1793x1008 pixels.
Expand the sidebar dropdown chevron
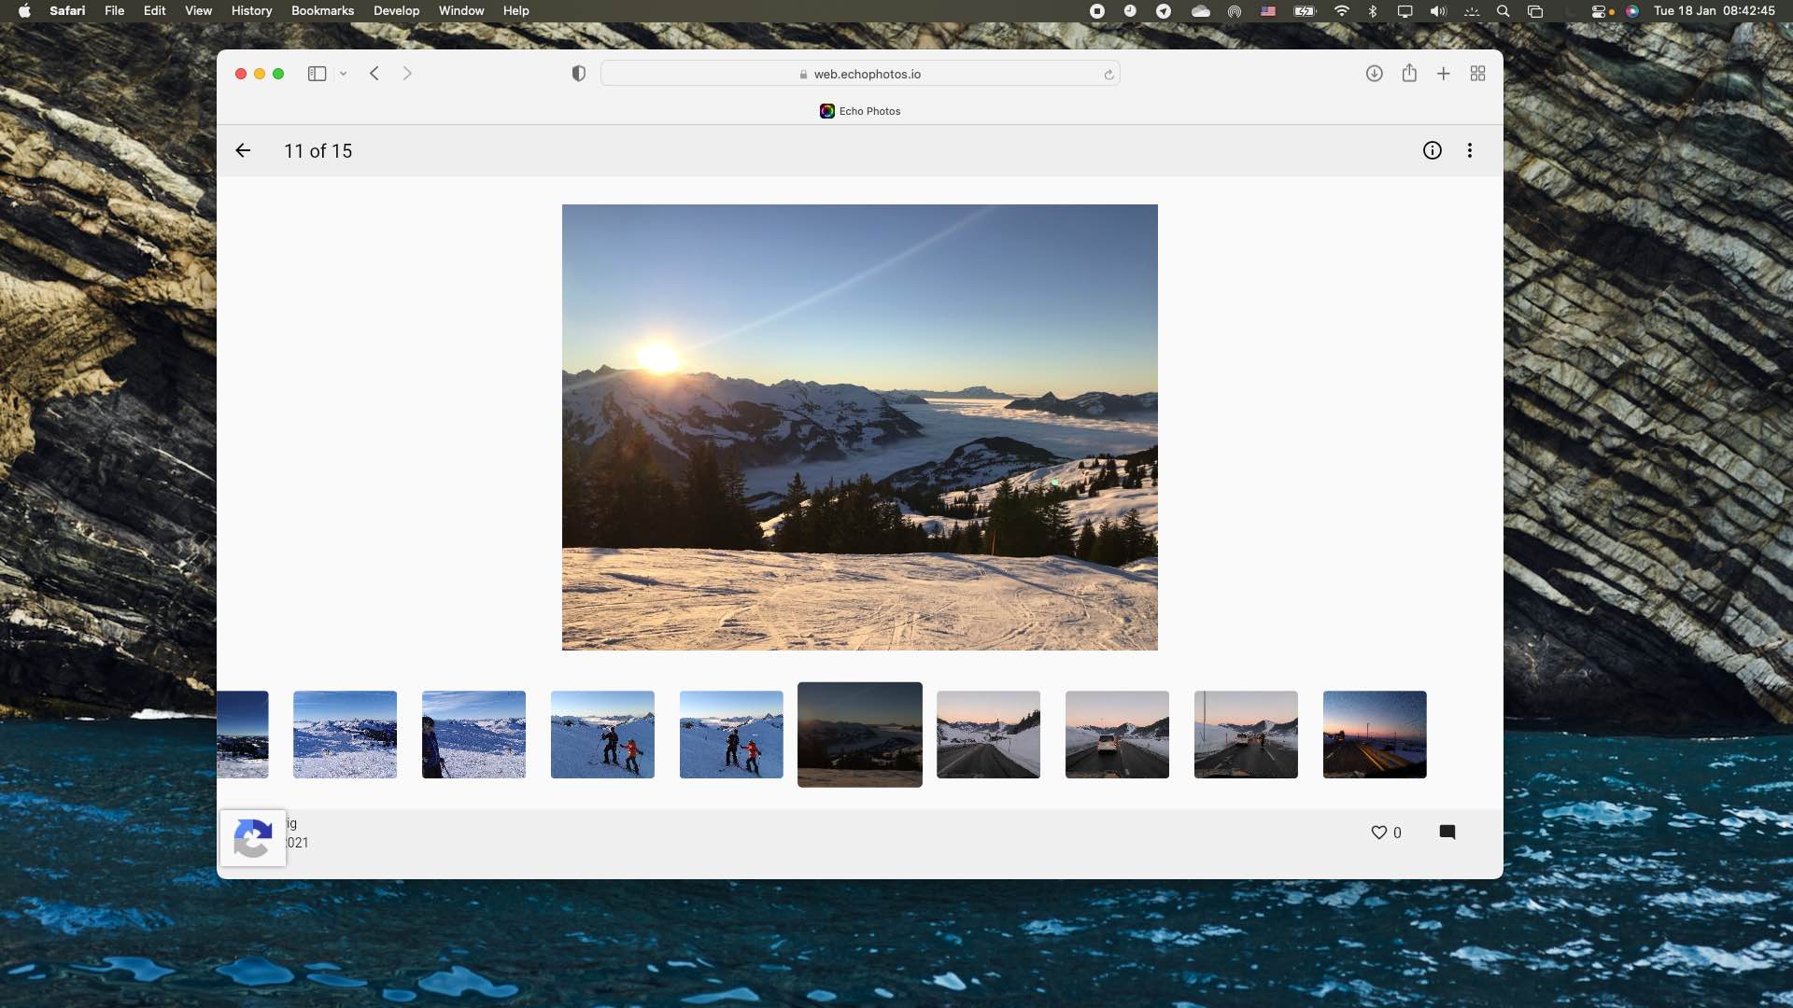pos(344,74)
